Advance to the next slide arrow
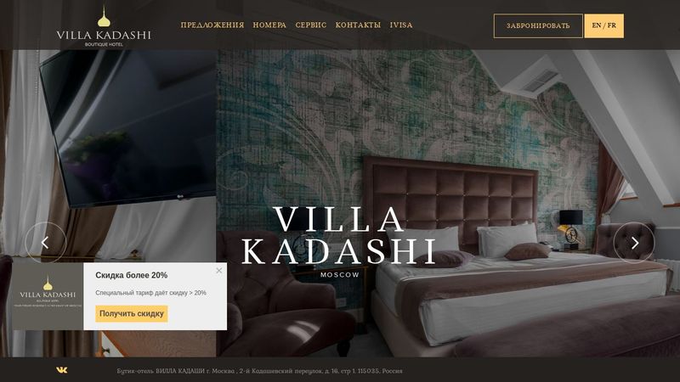The image size is (680, 382). (x=634, y=243)
